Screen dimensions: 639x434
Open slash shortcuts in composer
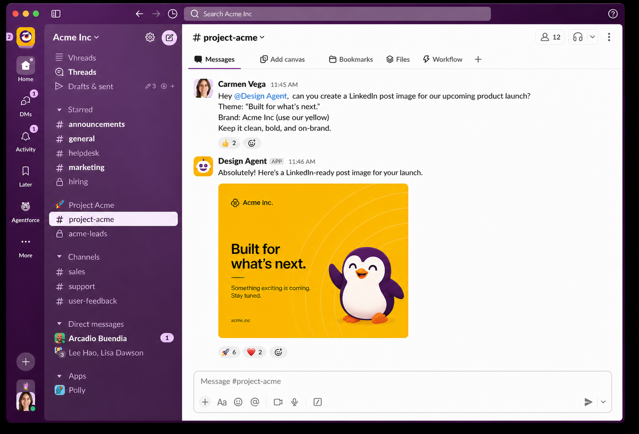(x=318, y=402)
